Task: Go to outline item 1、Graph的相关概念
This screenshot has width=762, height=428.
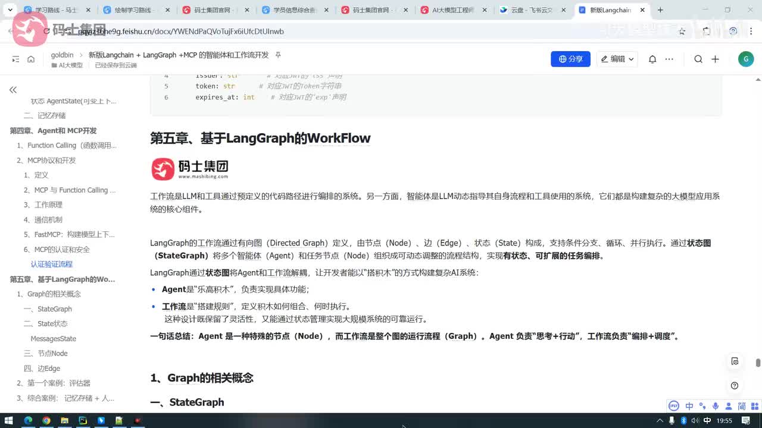Action: point(49,294)
